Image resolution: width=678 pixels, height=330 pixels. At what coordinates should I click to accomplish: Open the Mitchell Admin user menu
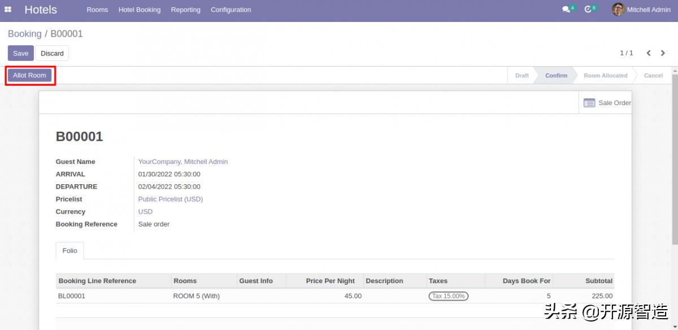(x=648, y=10)
